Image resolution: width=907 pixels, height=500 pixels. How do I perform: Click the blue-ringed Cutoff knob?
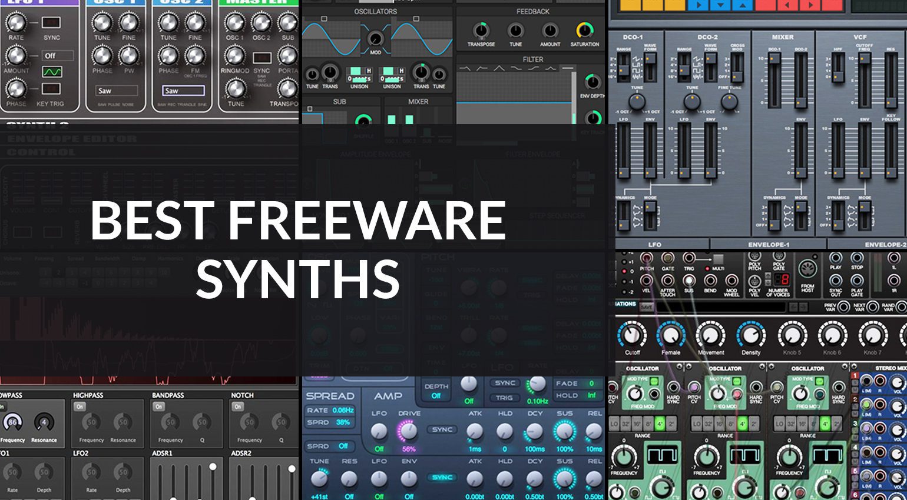pyautogui.click(x=632, y=336)
